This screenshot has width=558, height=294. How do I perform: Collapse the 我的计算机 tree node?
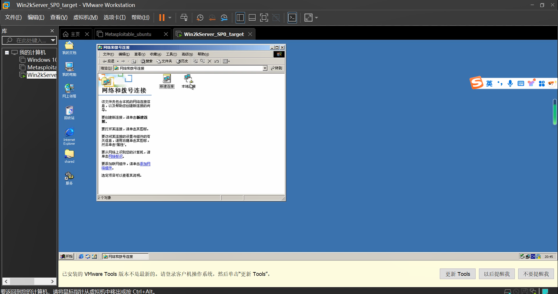point(7,52)
